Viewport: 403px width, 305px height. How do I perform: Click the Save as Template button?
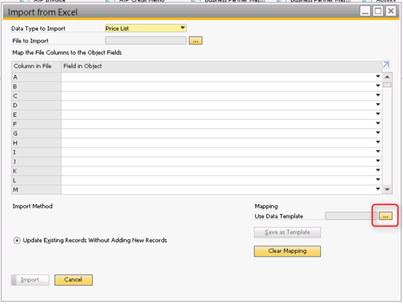coord(287,232)
